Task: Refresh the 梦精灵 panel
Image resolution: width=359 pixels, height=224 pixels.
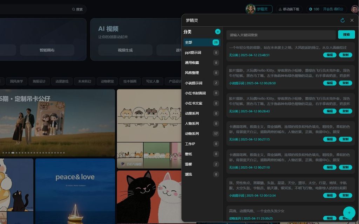Action: click(343, 20)
